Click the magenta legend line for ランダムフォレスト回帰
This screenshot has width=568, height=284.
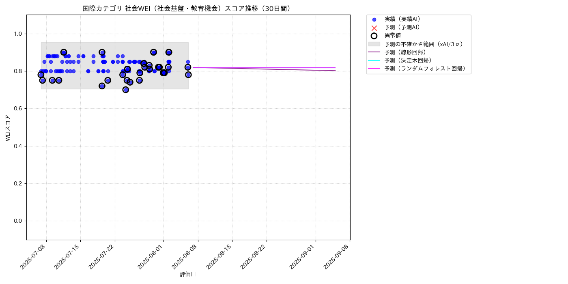pyautogui.click(x=374, y=69)
